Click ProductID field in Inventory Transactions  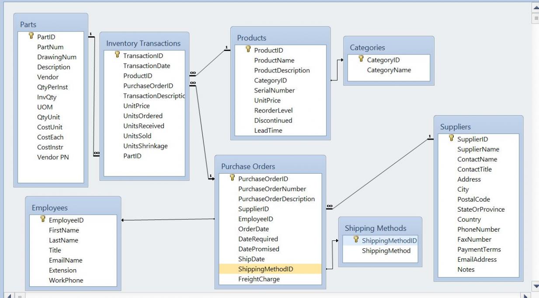[138, 76]
